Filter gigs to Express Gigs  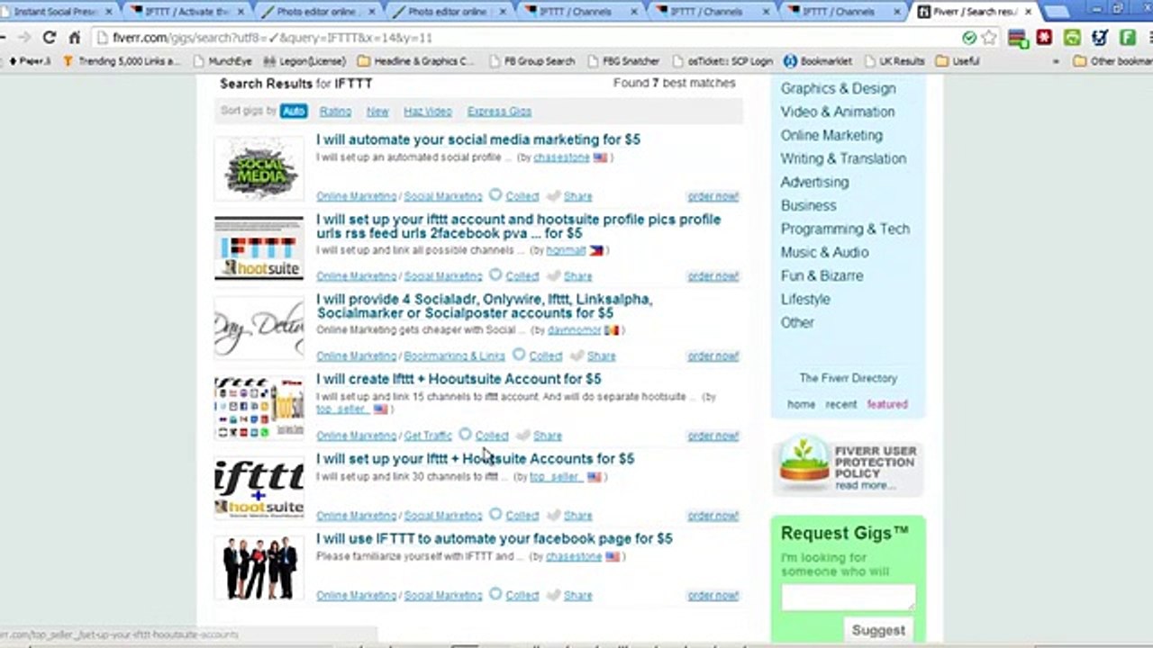[499, 112]
